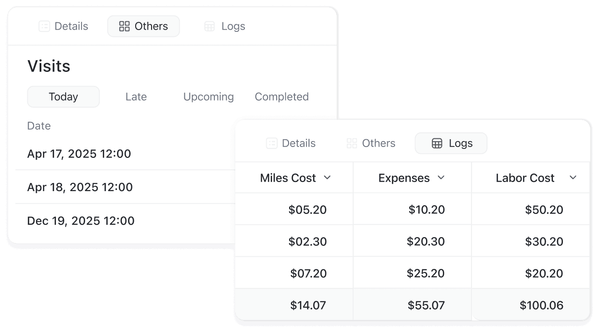This screenshot has height=329, width=598.
Task: Expand the Labor Cost column dropdown
Action: point(573,177)
